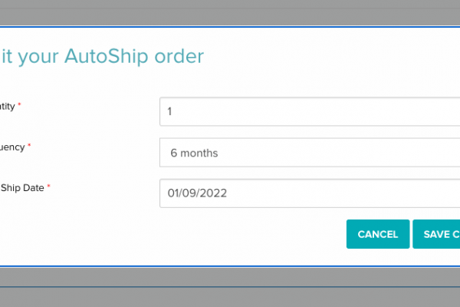Click the Frequency field label

pyautogui.click(x=11, y=147)
